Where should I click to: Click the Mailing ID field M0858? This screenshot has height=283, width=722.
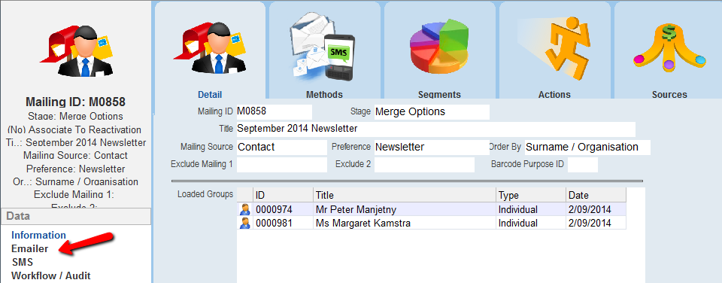click(274, 111)
